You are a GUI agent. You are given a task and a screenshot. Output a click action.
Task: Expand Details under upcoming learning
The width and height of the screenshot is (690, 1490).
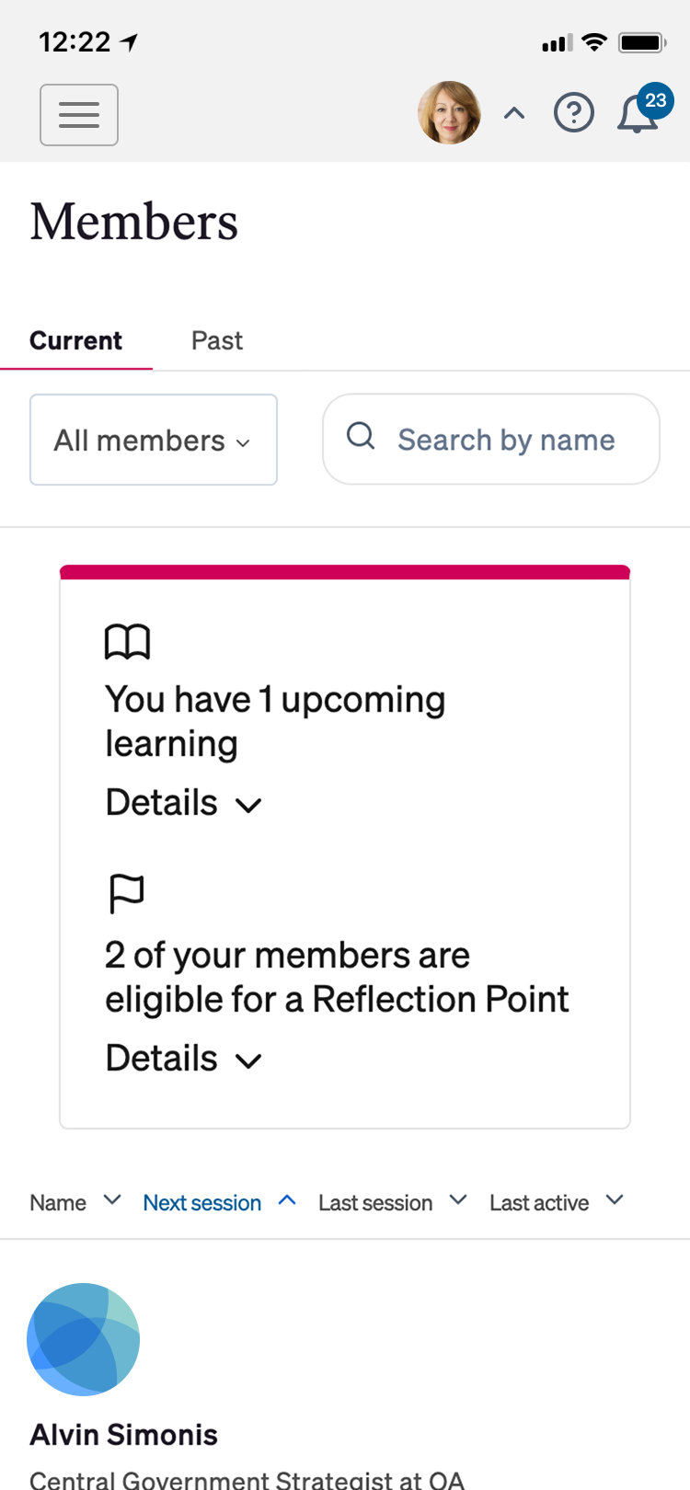[183, 803]
